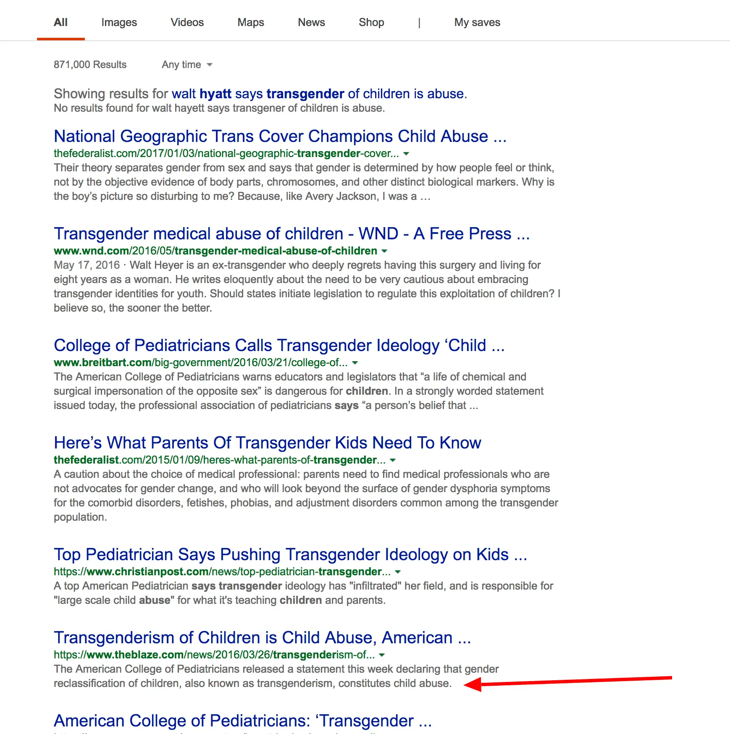Image resolution: width=730 pixels, height=734 pixels.
Task: Expand dropdown arrow beside thefederalist.com/2015 URL
Action: tap(393, 460)
